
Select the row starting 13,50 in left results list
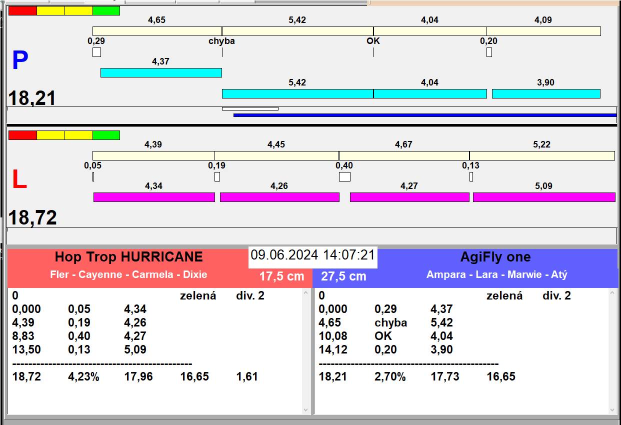pyautogui.click(x=155, y=349)
